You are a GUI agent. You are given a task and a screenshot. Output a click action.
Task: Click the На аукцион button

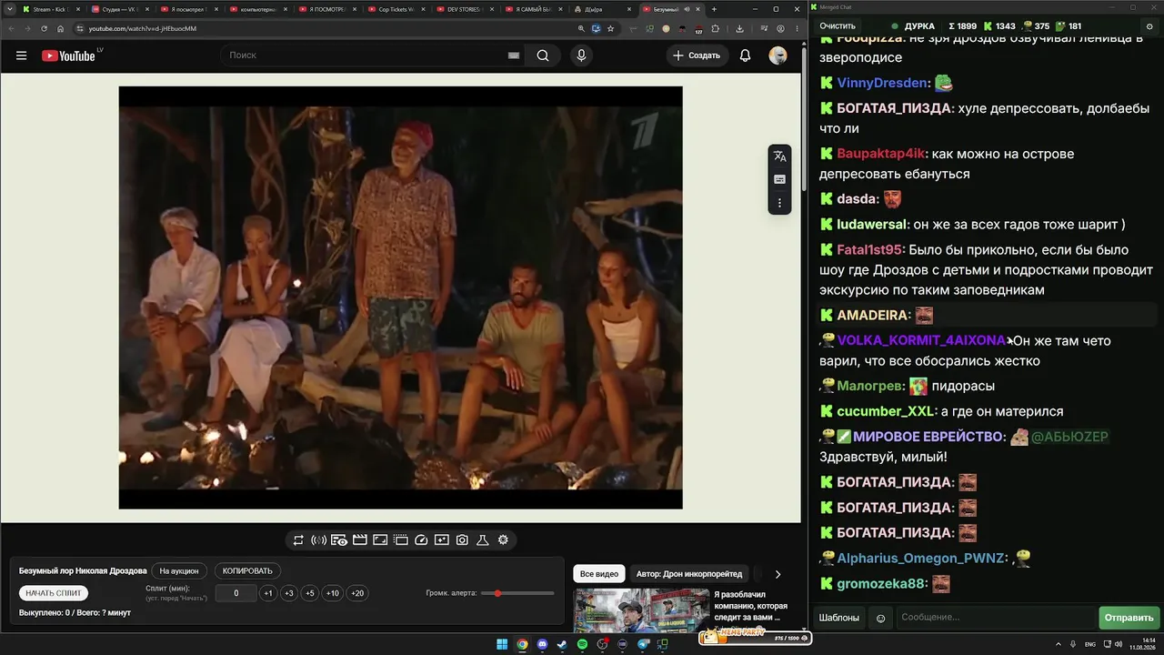(x=179, y=571)
